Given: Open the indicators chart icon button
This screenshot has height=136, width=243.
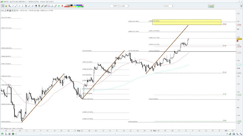Looking at the screenshot, I should 211,6.
